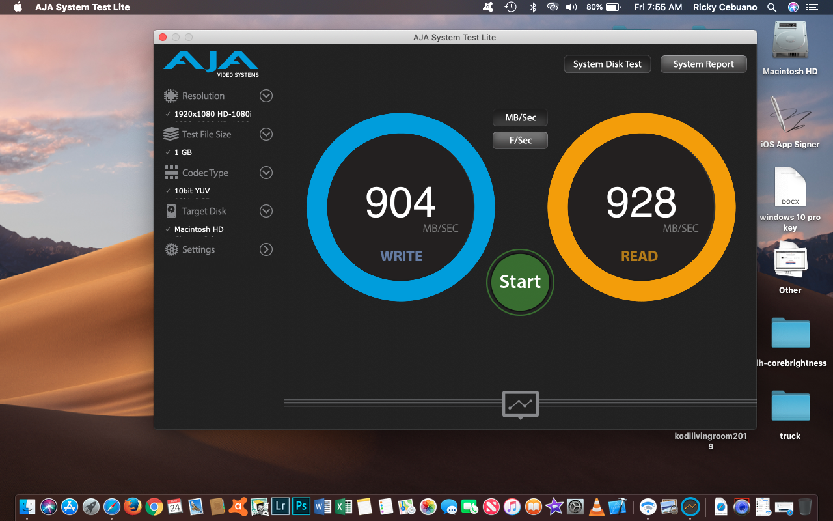Click the Target Disk drive icon
The height and width of the screenshot is (521, 833).
click(171, 211)
